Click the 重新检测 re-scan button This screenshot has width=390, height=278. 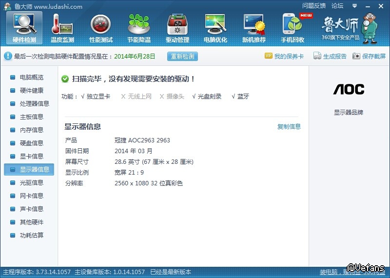(x=182, y=56)
